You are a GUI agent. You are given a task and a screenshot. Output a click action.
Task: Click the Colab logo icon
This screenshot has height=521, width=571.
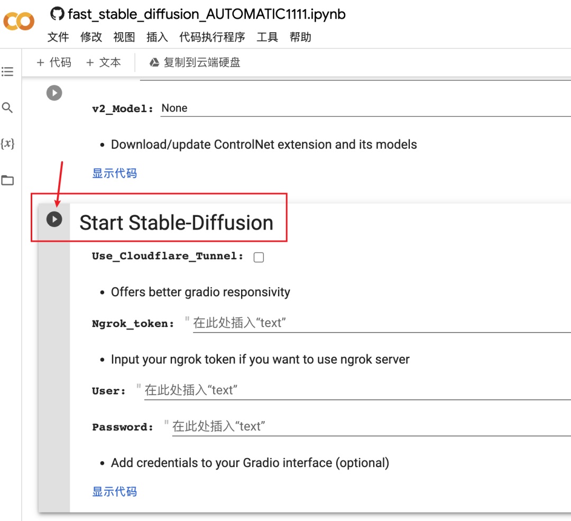tap(19, 21)
